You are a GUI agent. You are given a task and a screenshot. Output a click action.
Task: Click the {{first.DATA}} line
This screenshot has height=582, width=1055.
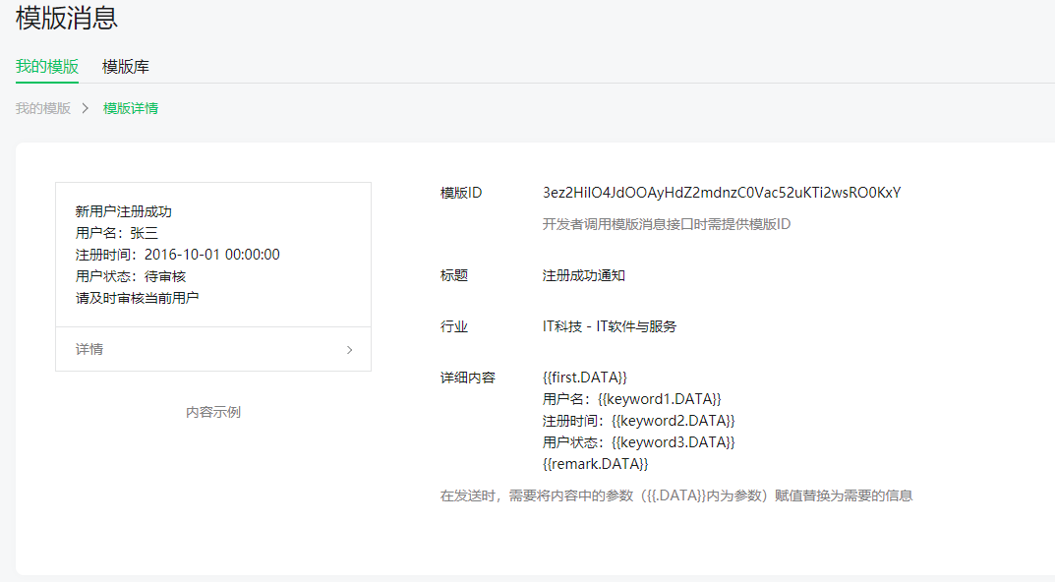[x=585, y=378]
